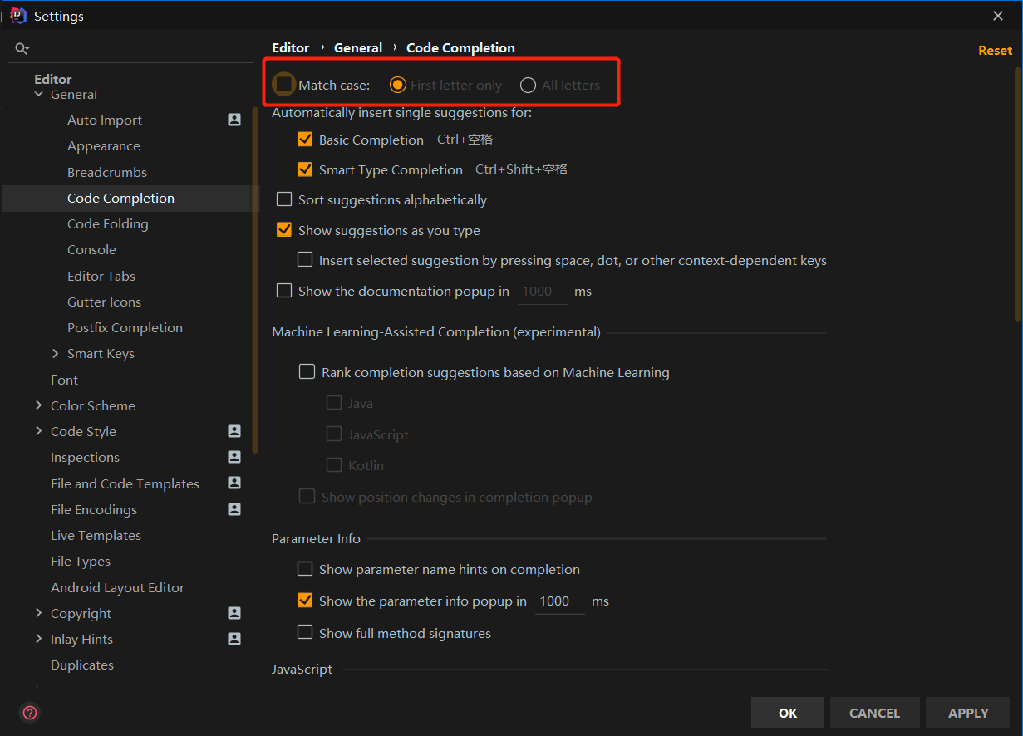Click the profile icon beside Copyright
Viewport: 1023px width, 736px height.
click(x=234, y=613)
